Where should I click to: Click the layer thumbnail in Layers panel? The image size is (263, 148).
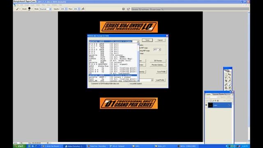(210, 105)
